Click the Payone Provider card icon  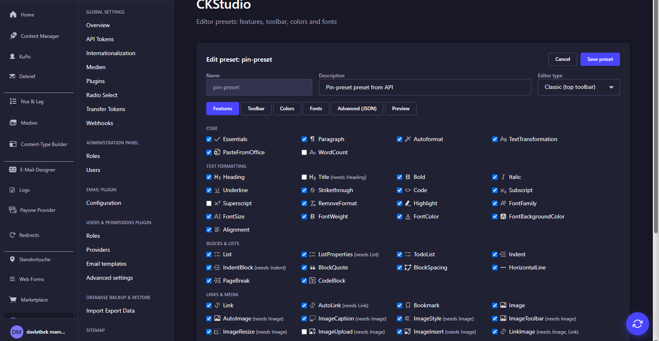pos(13,210)
